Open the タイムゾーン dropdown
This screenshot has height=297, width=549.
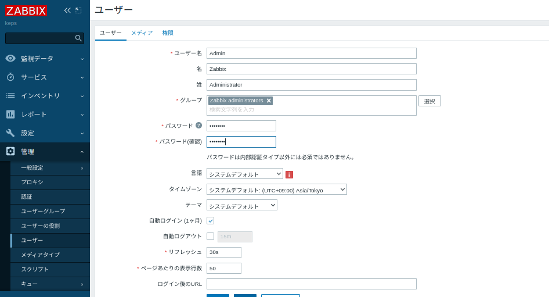pos(277,189)
